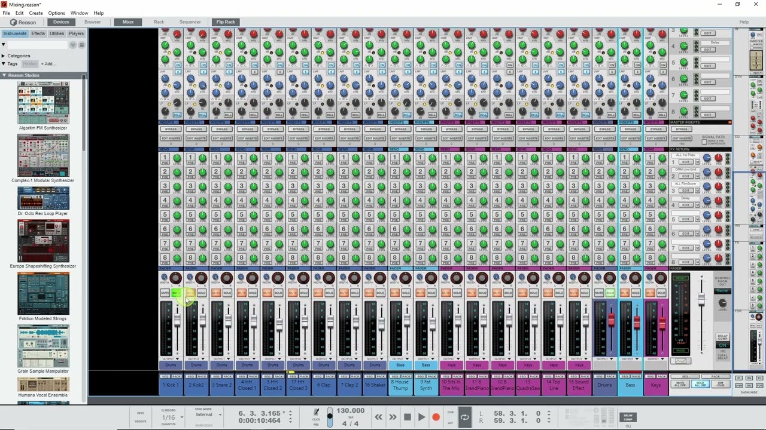Show or hide the EQ mixer section
The height and width of the screenshot is (430, 766).
pyautogui.click(x=749, y=377)
